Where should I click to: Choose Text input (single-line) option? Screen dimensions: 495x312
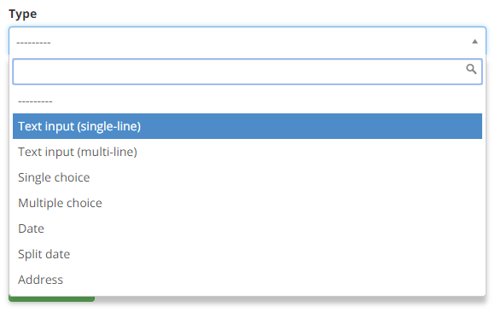[247, 126]
